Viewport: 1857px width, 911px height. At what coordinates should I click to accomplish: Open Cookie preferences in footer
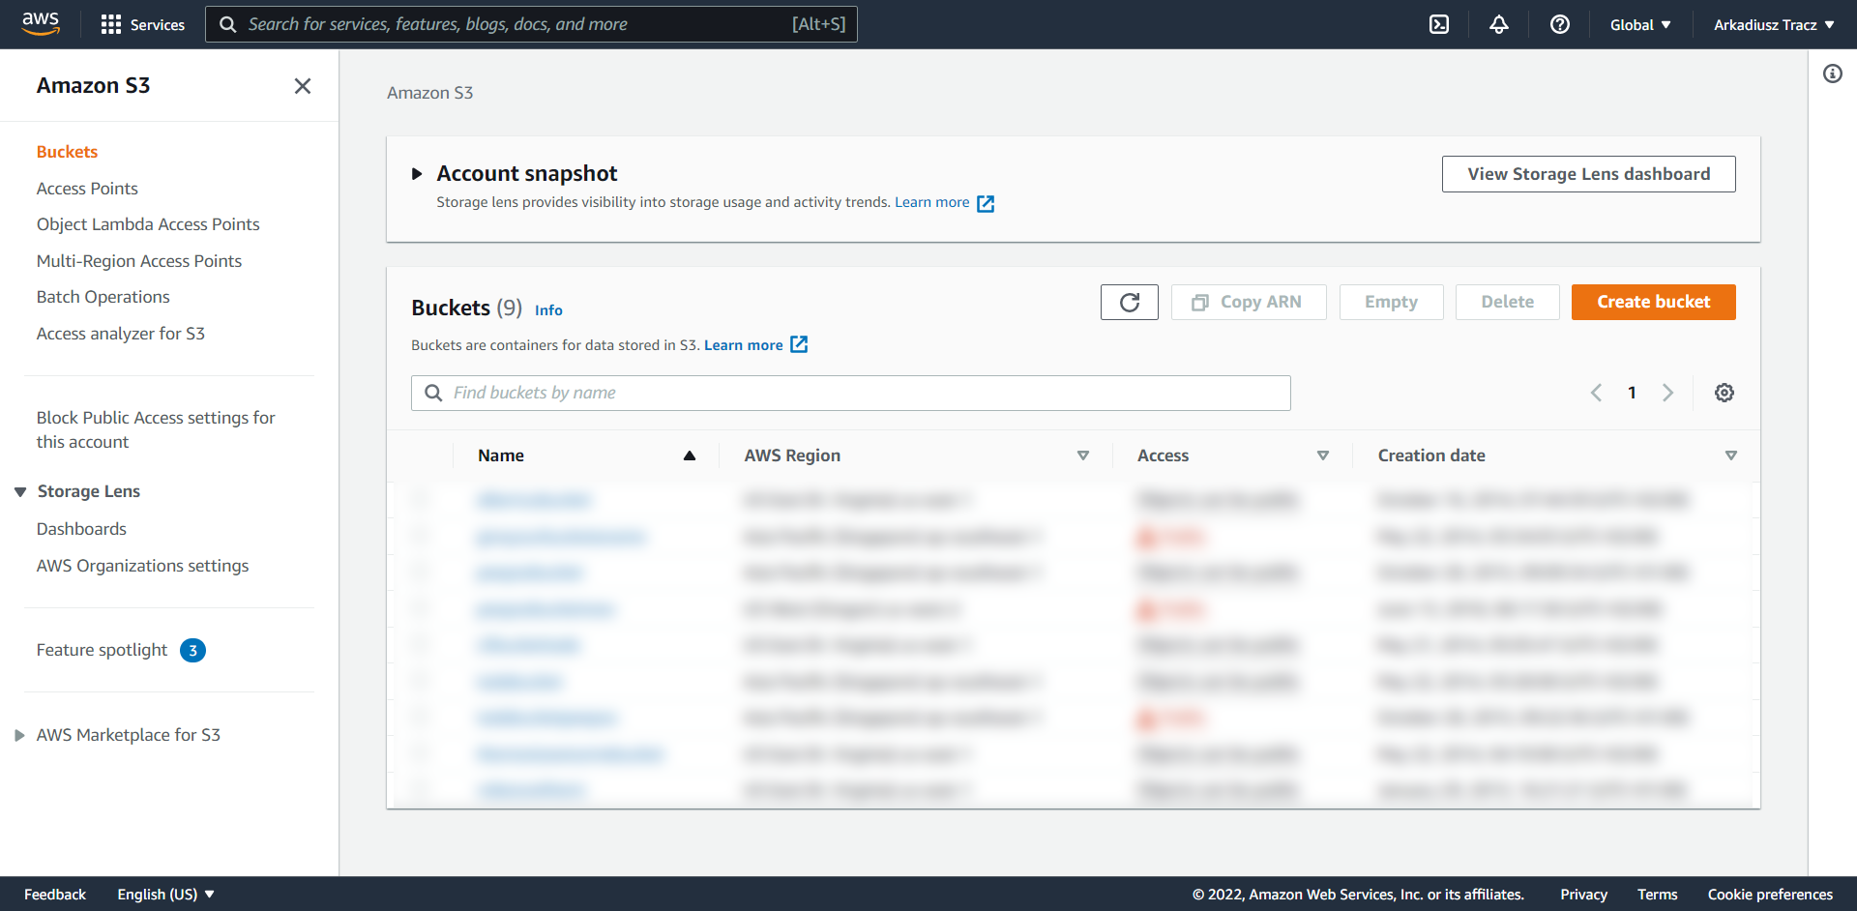1770,895
